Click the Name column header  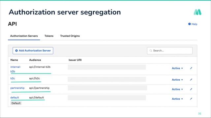point(14,60)
